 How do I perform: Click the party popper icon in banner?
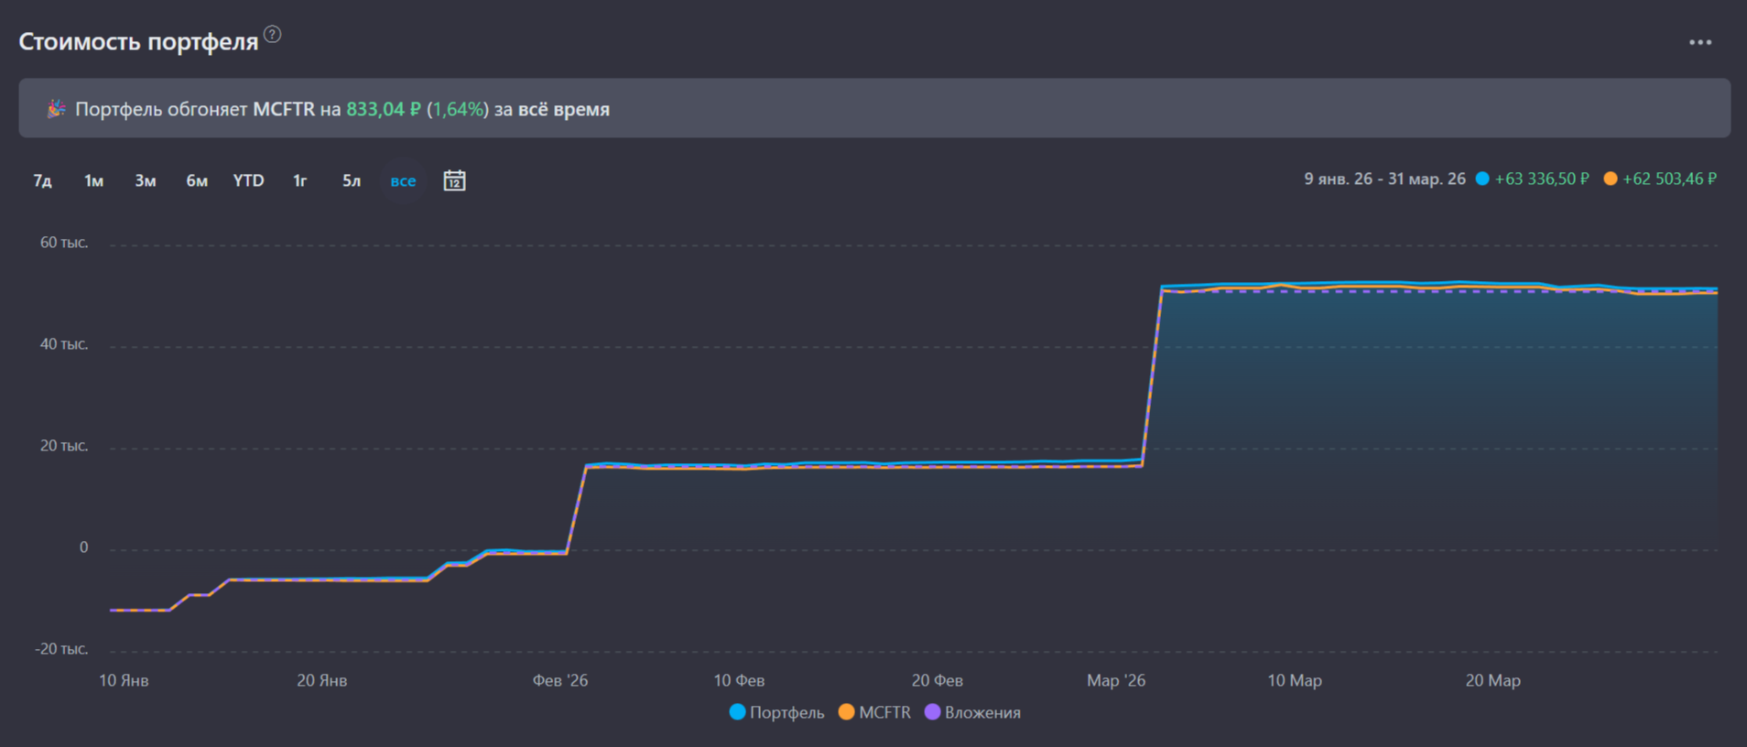click(56, 109)
